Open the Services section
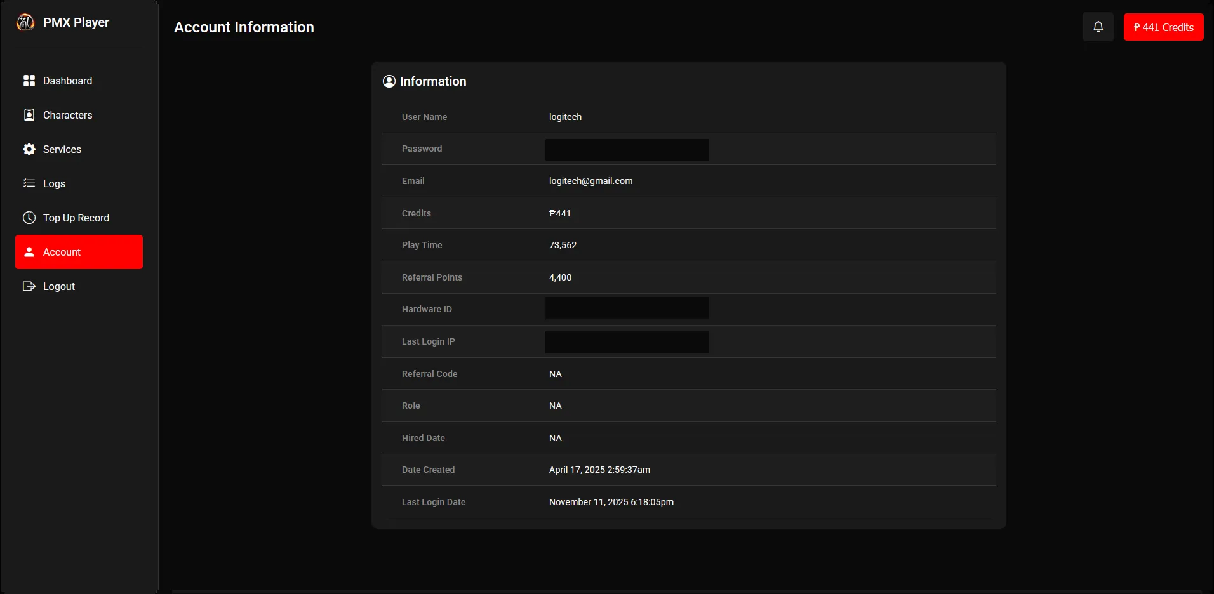 click(x=62, y=149)
